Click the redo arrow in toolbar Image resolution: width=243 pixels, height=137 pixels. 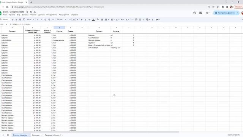(x=16, y=19)
